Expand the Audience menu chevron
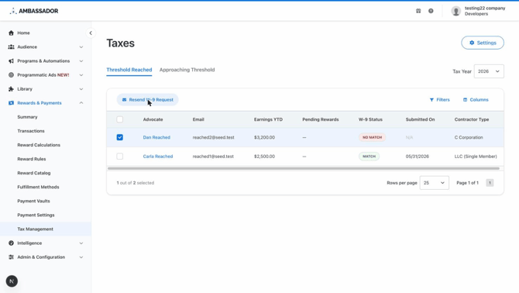This screenshot has width=519, height=293. 81,47
